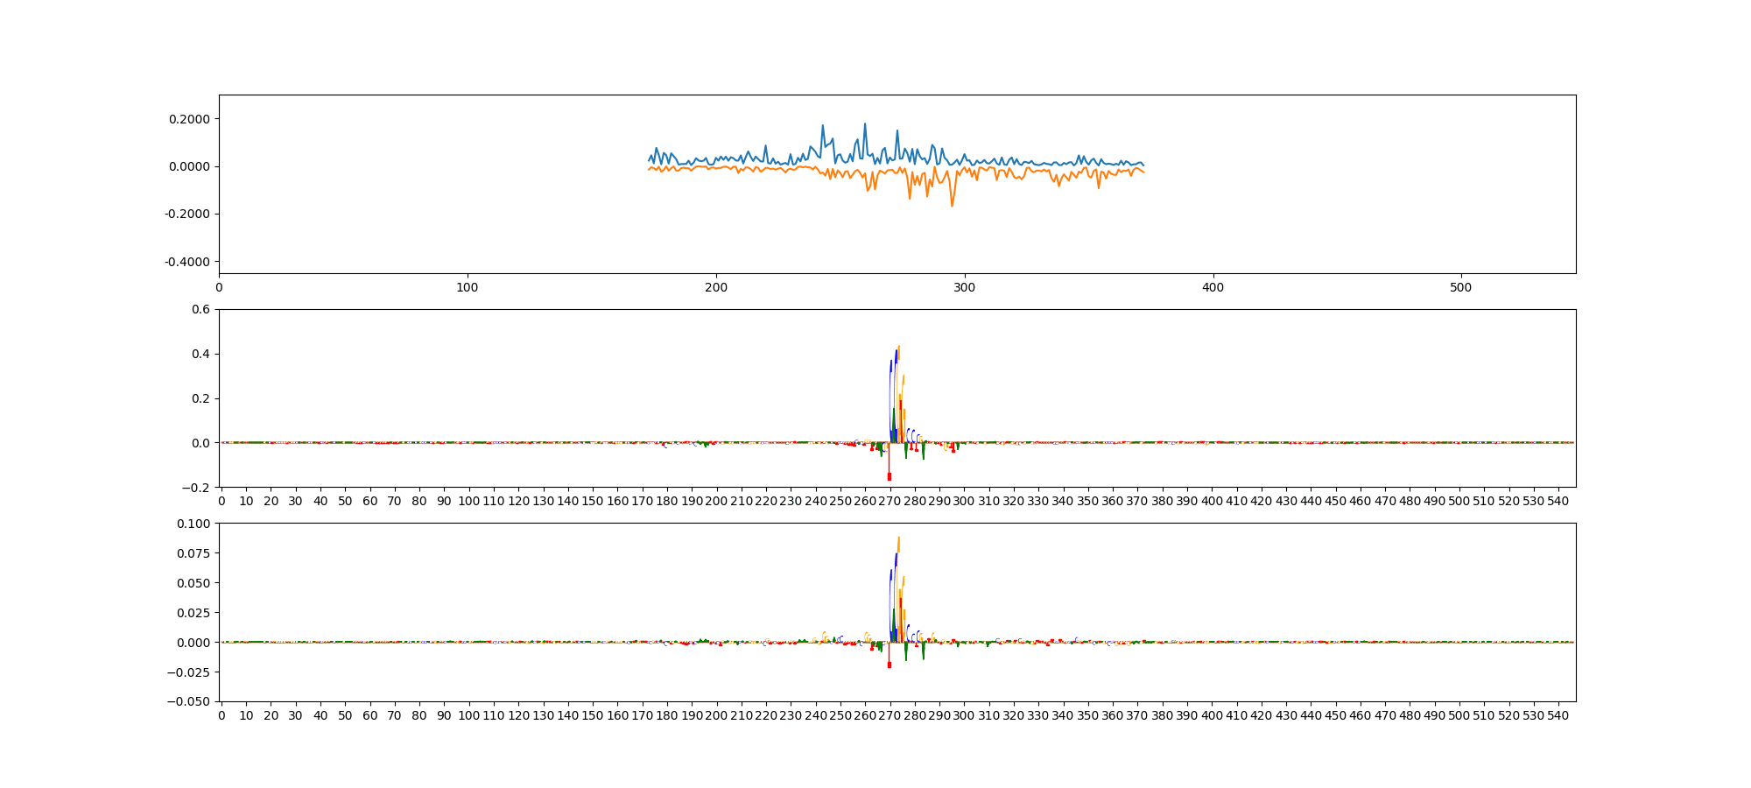Click the -0.050 y-axis label in bottom plot
Viewport: 1751px width, 788px height.
tap(190, 701)
